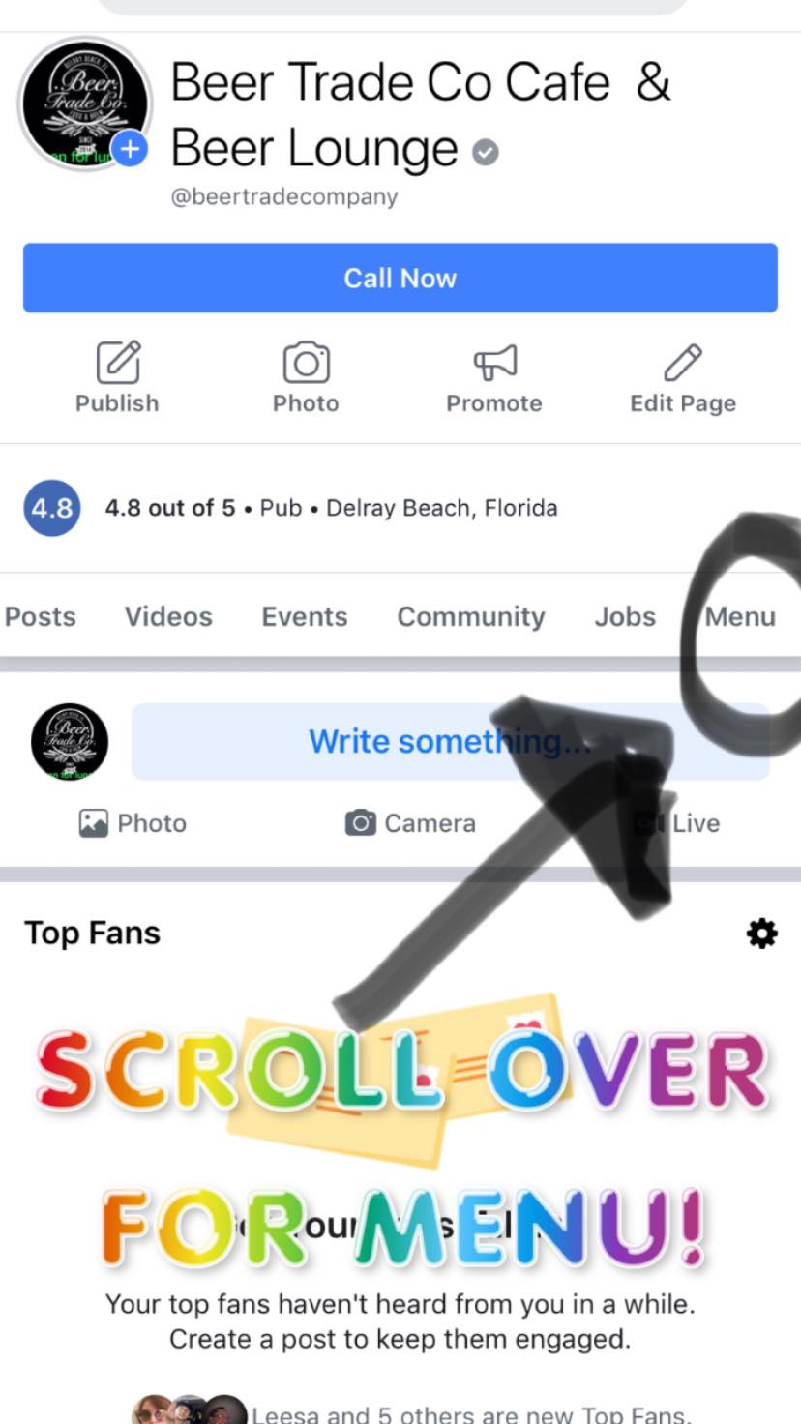Open Top Fans settings gear
Image resolution: width=801 pixels, height=1424 pixels.
click(762, 934)
